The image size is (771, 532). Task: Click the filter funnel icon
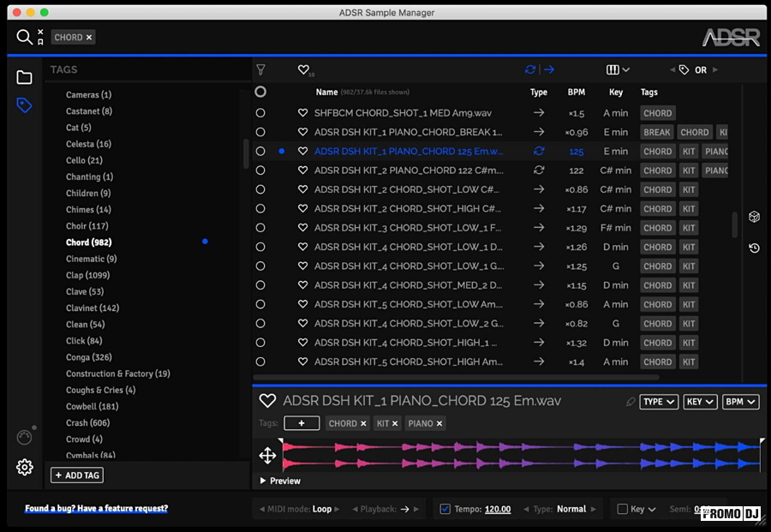tap(260, 70)
